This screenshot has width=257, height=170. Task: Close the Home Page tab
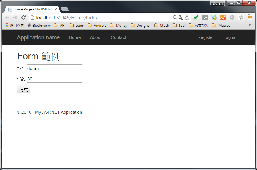point(56,9)
